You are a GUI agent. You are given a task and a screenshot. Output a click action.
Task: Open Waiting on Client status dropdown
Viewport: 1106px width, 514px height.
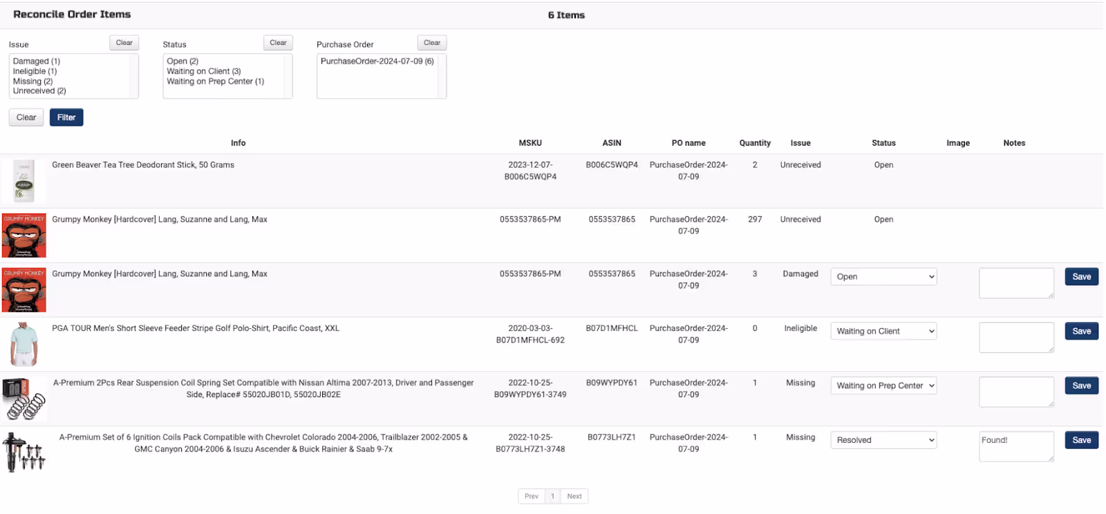point(883,331)
